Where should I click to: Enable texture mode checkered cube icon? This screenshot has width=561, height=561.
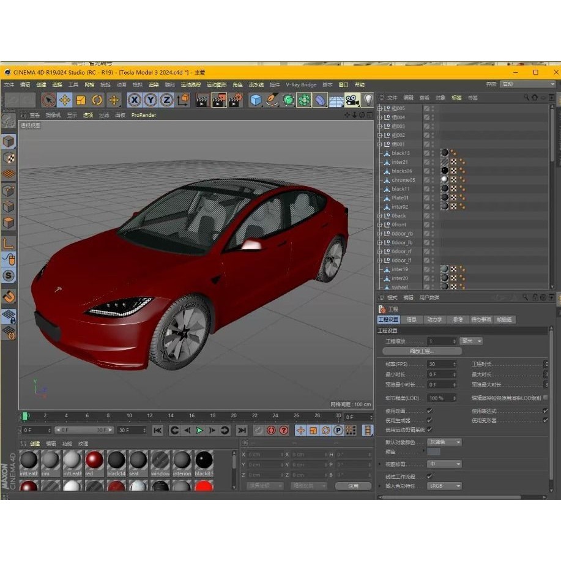click(9, 158)
